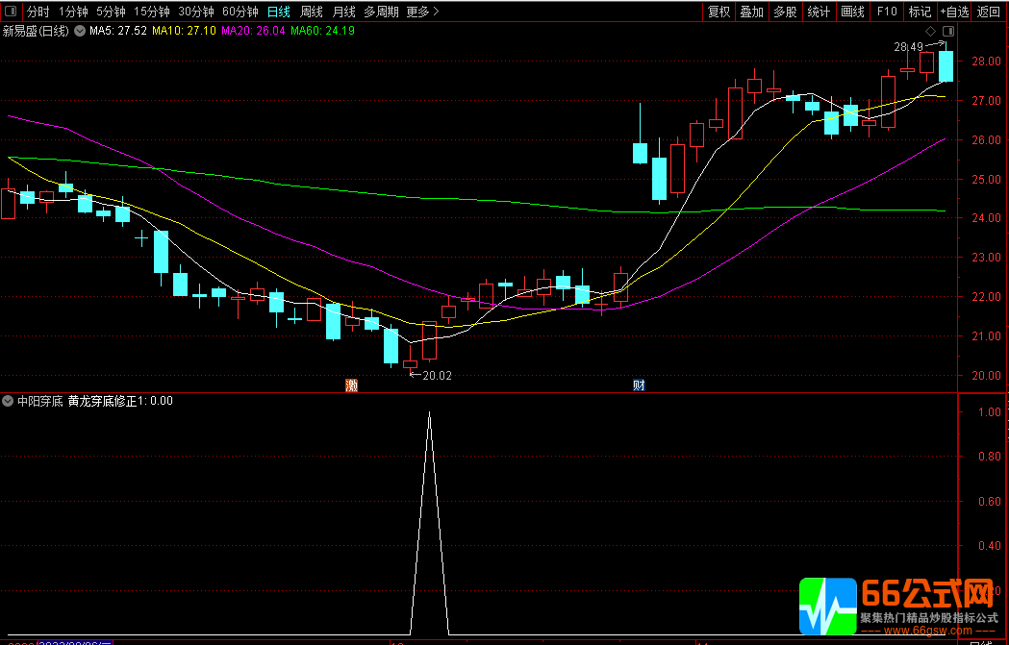The image size is (1009, 645).
Task: Click the red 激 event marker
Action: tap(351, 385)
